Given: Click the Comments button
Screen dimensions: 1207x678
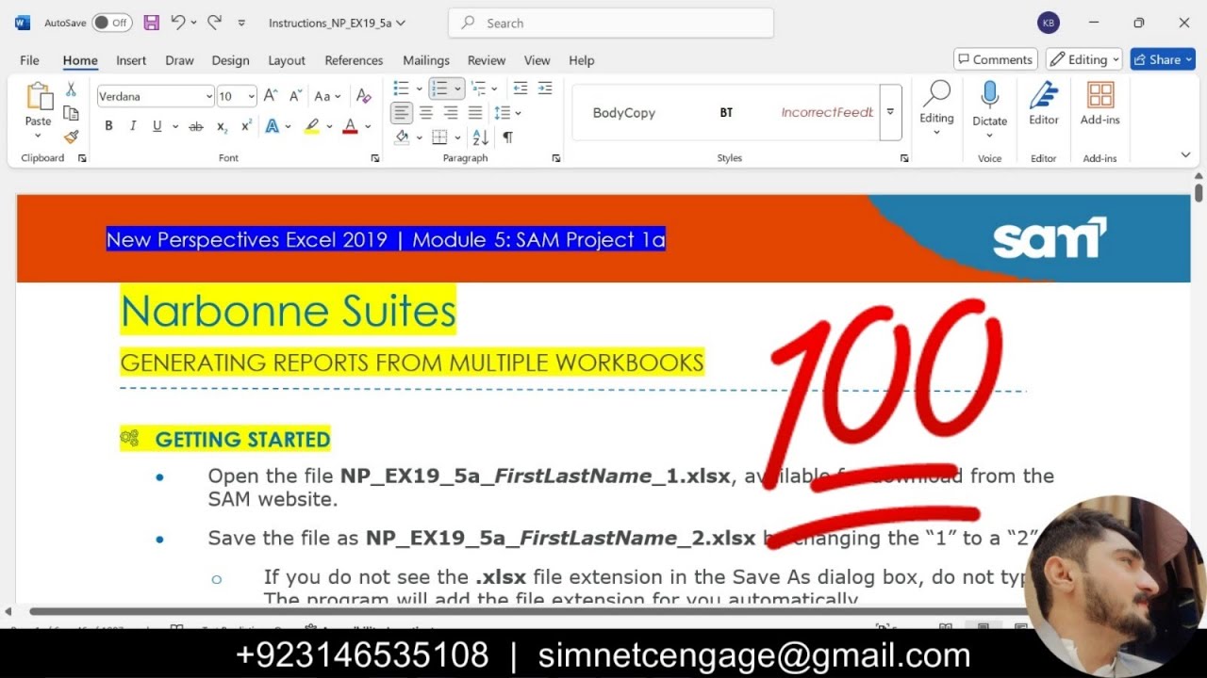Looking at the screenshot, I should click(x=996, y=59).
